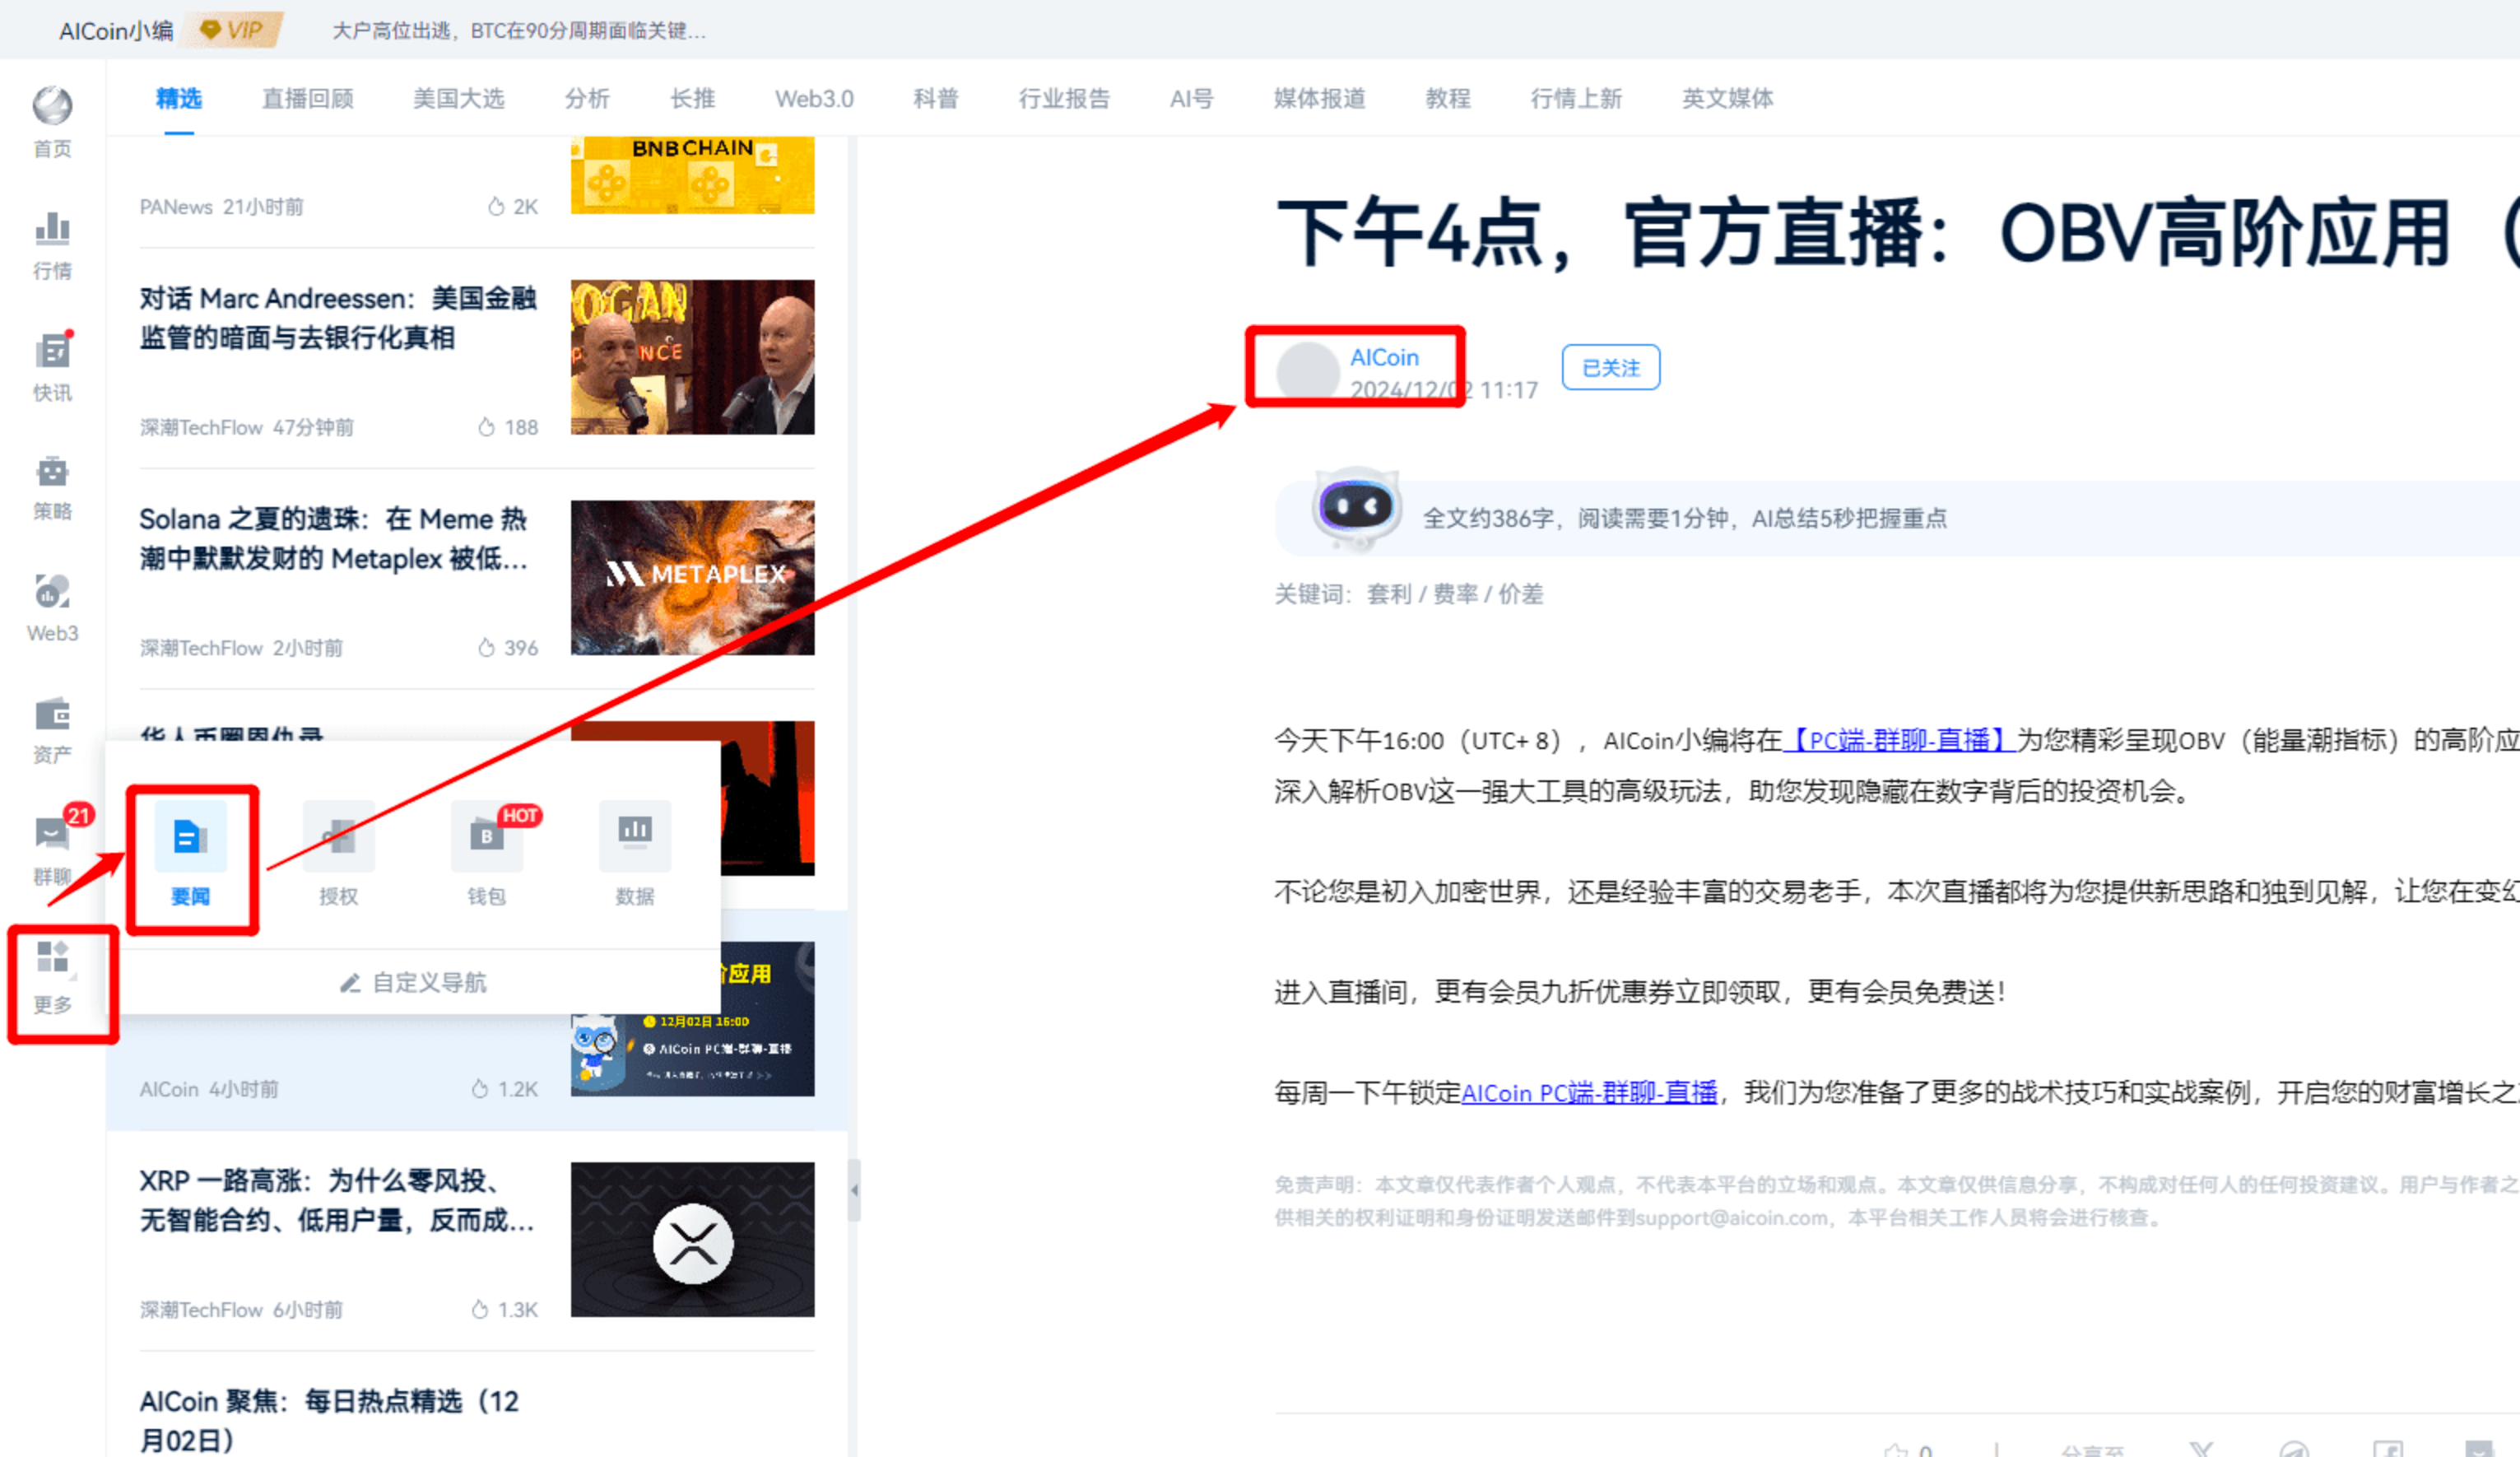Open article Solana 之夏的遗珠

334,539
